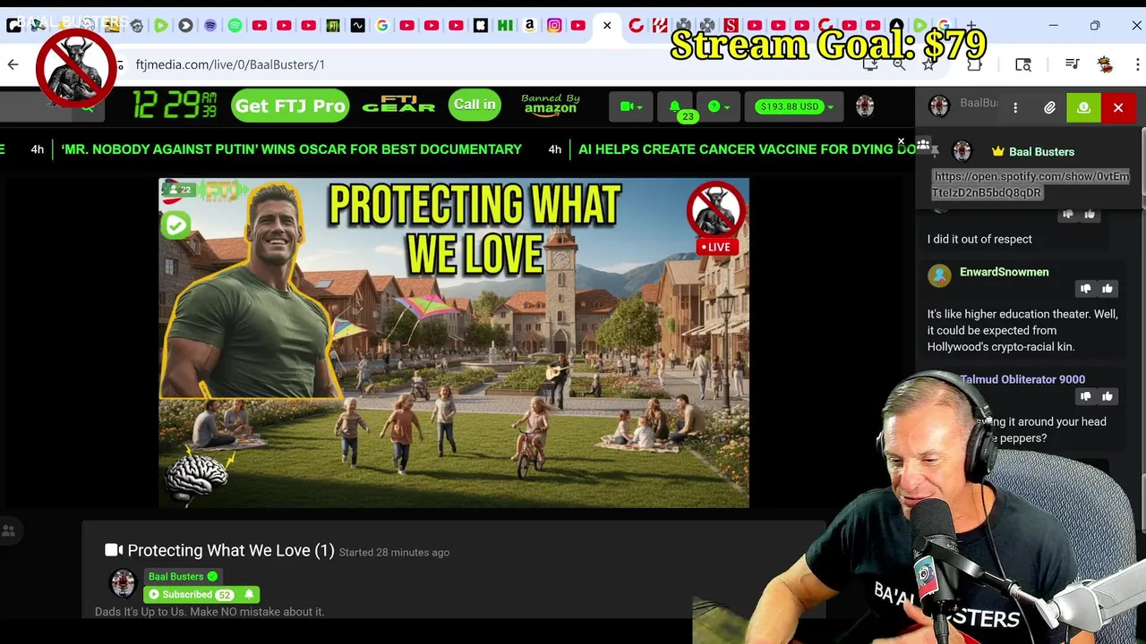Image resolution: width=1146 pixels, height=644 pixels.
Task: Click pinned Baal Busters username in chat
Action: coord(1041,152)
